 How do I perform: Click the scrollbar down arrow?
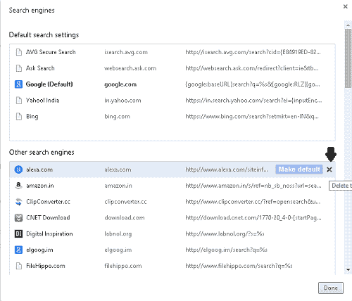pyautogui.click(x=348, y=270)
